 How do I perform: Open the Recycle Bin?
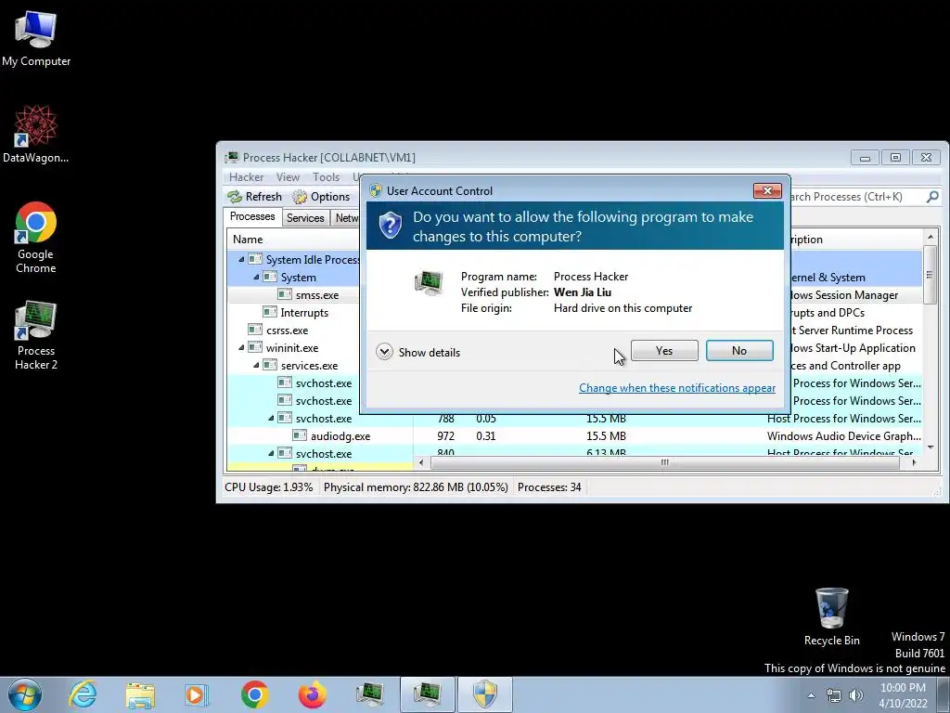point(831,616)
